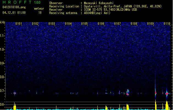Click the bright meteor echo before 0101
Image resolution: width=173 pixels, height=110 pixels.
coord(15,93)
